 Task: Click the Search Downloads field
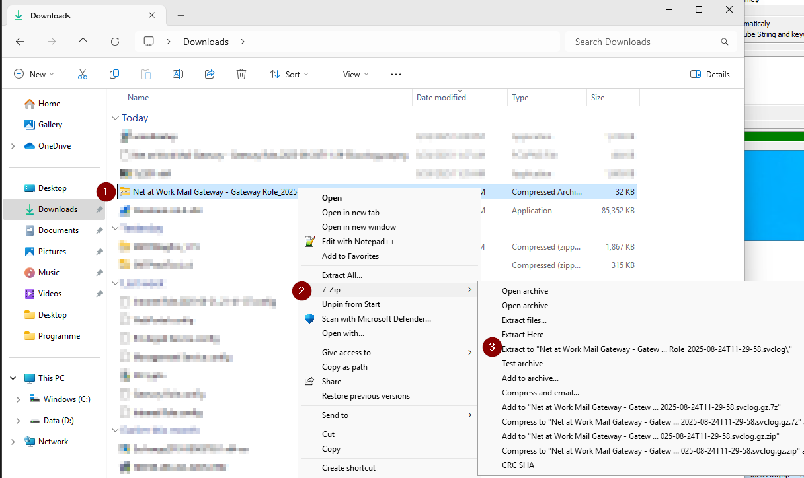pos(641,42)
